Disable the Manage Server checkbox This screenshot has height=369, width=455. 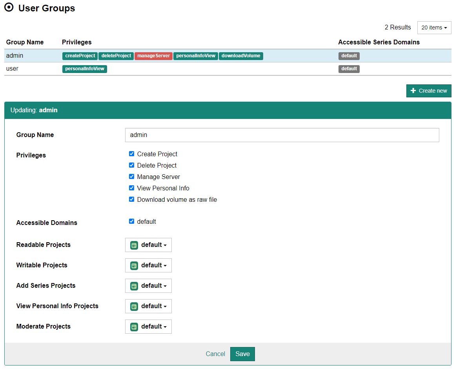pyautogui.click(x=131, y=176)
